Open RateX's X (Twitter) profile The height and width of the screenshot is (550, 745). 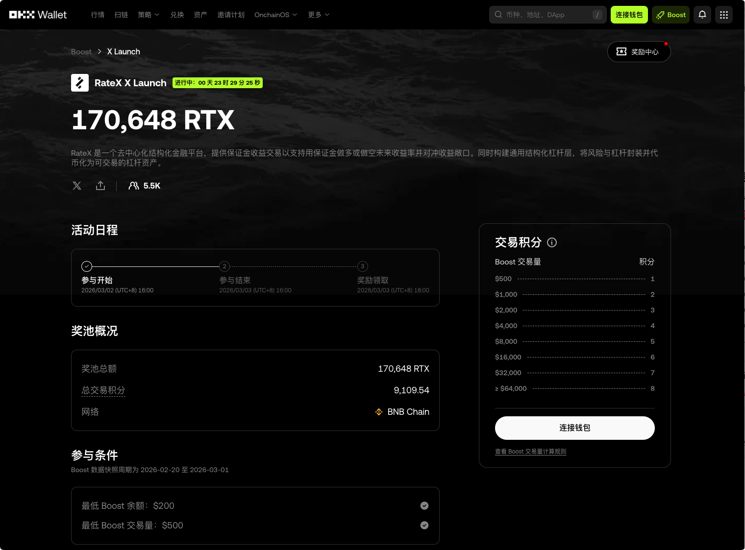(x=77, y=186)
